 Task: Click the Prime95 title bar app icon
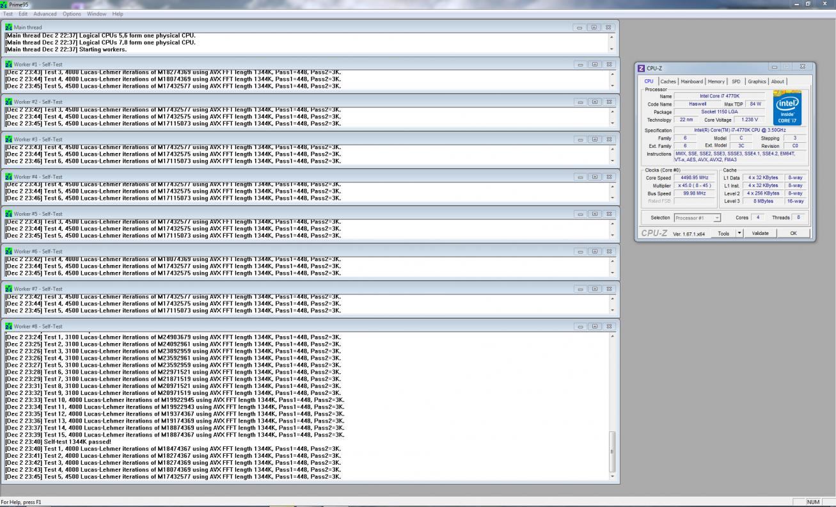[4, 4]
